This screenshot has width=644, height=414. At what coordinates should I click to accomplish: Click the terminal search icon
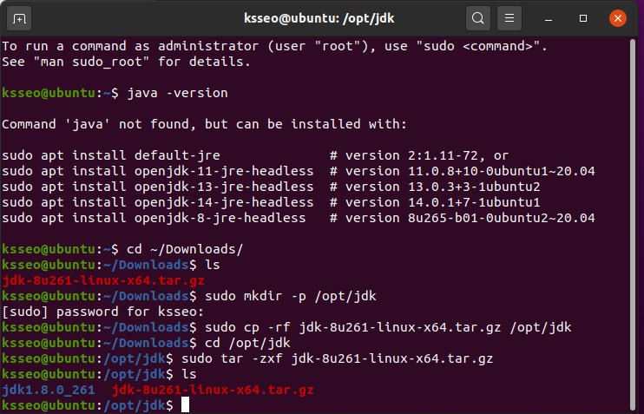tap(477, 18)
